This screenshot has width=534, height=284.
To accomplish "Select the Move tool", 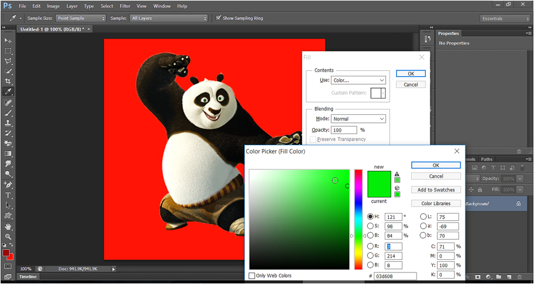I will coord(8,40).
